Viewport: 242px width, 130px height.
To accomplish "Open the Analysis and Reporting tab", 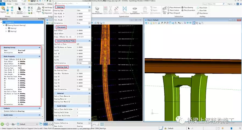I will (36, 4).
